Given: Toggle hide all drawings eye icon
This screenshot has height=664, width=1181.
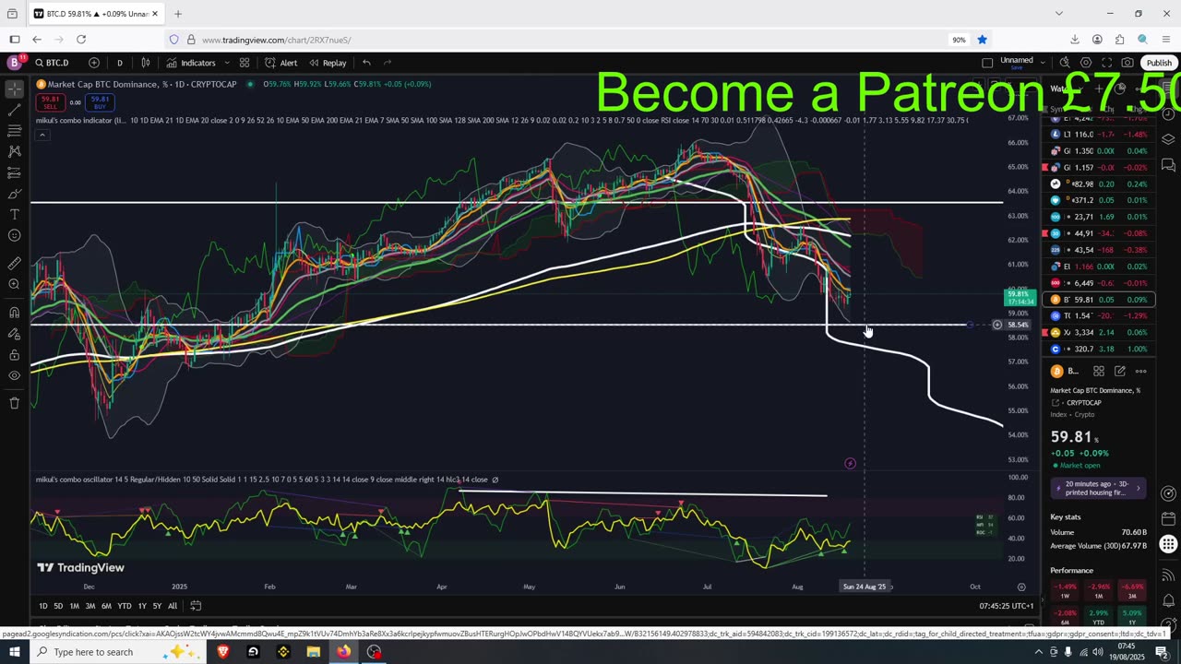Looking at the screenshot, I should point(15,375).
